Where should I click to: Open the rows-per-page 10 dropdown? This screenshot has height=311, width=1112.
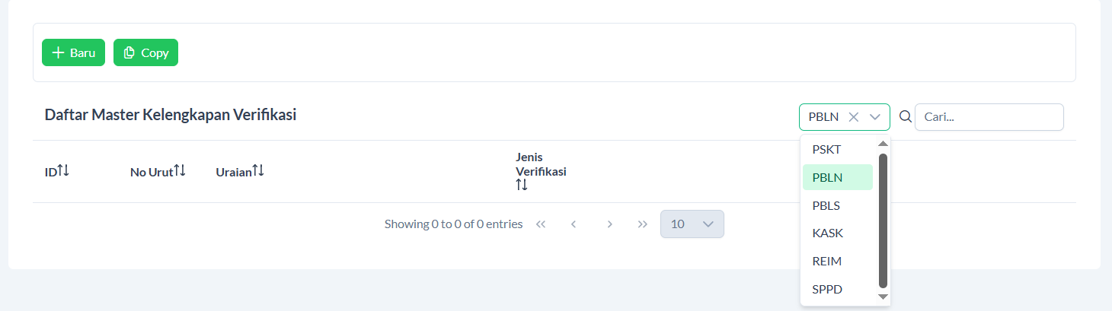(692, 224)
